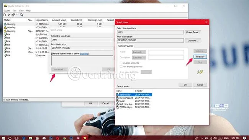Click the Undo toolbar icon in Quota Entries
249x140 pixels.
17,15
